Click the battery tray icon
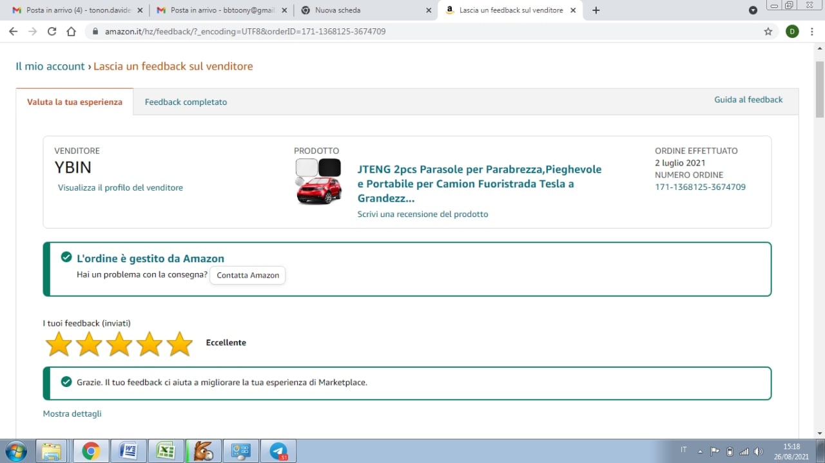Viewport: 825px width, 463px height. [x=730, y=451]
